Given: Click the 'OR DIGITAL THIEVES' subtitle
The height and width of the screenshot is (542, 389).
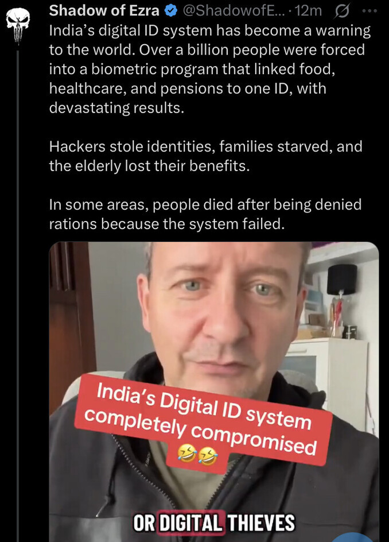Looking at the screenshot, I should [214, 522].
